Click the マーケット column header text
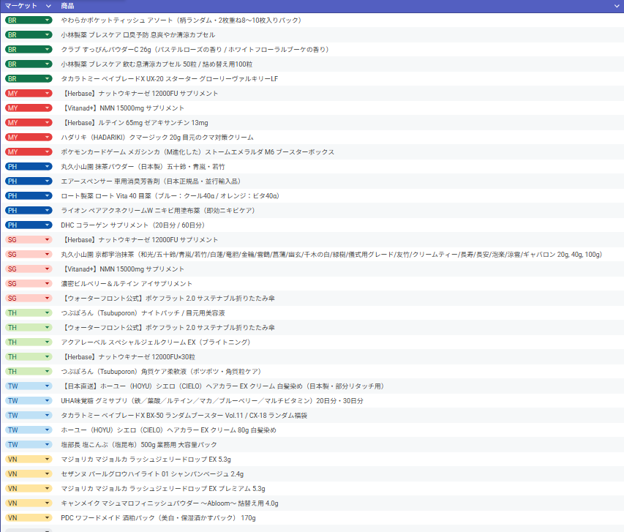 [20, 6]
